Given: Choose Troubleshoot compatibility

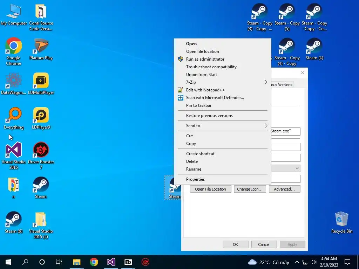Looking at the screenshot, I should click(x=223, y=67).
